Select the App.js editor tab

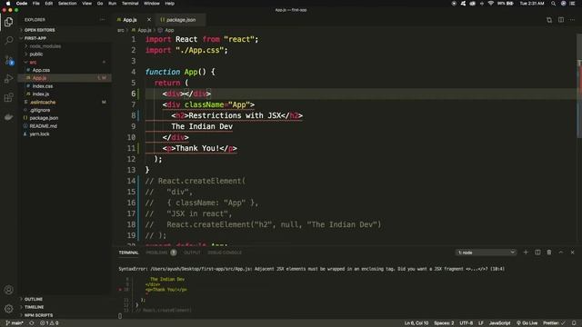[130, 20]
